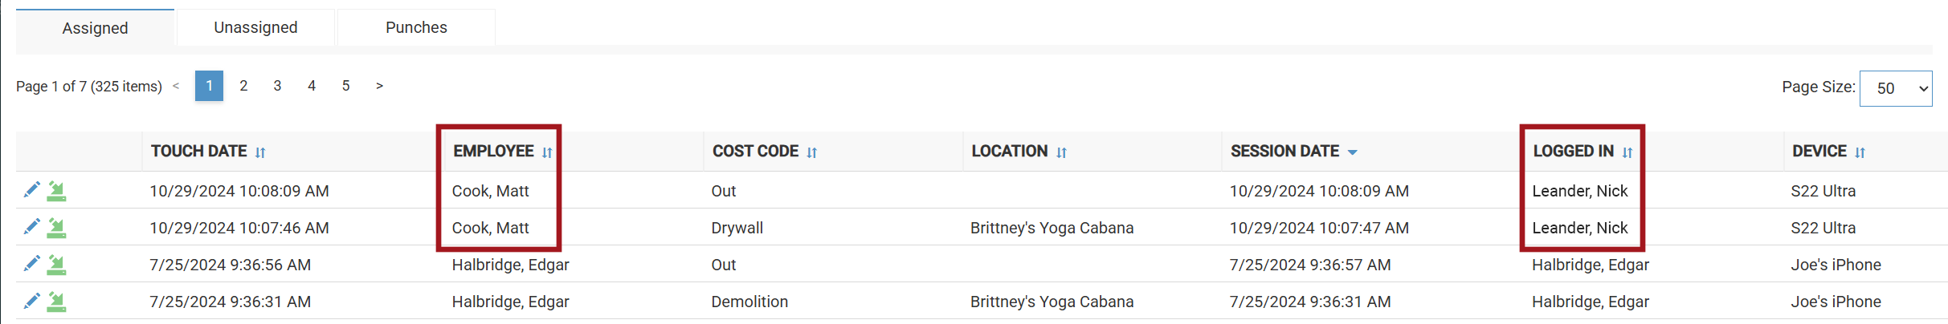The image size is (1948, 324).
Task: Click the pencil edit icon for the 10:08:09 AM row
Action: click(x=31, y=190)
